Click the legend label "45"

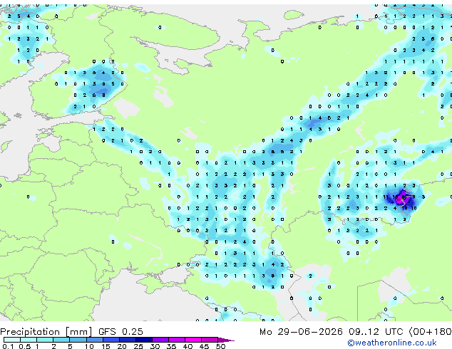coord(204,346)
